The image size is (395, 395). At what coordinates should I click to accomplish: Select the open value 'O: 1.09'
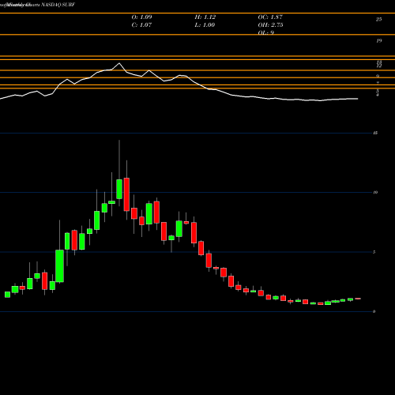point(141,17)
